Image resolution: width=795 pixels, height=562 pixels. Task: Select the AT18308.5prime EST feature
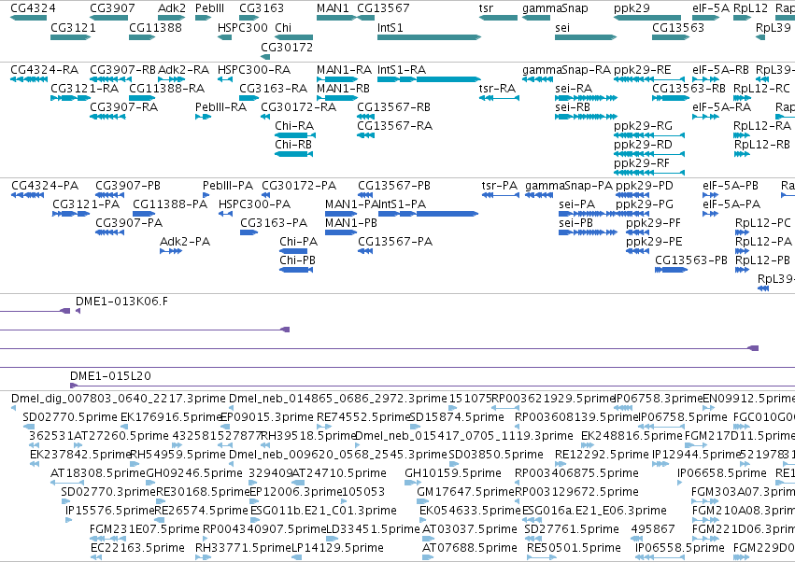(x=67, y=483)
